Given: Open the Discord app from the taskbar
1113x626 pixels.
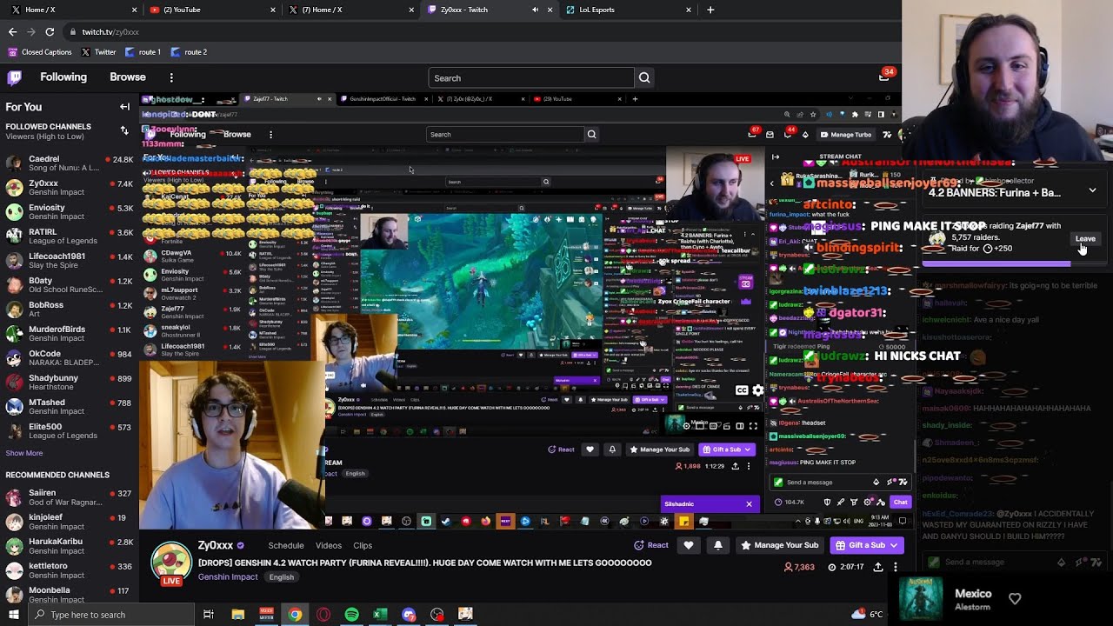Looking at the screenshot, I should click(x=409, y=615).
